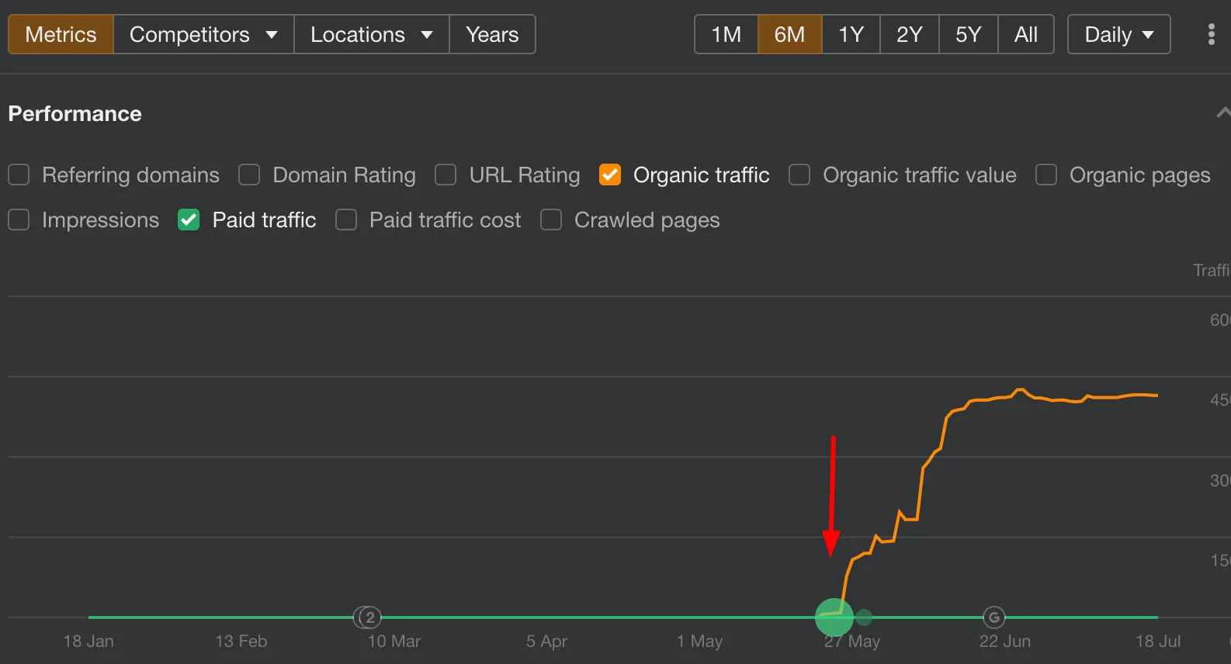The height and width of the screenshot is (664, 1231).
Task: Select the 6M time range
Action: (x=789, y=34)
